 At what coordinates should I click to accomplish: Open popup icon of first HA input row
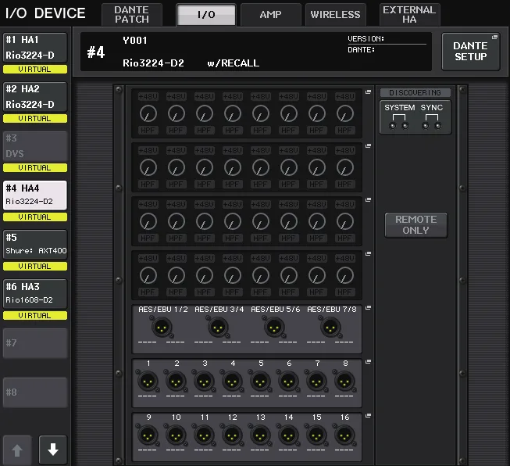[x=368, y=92]
